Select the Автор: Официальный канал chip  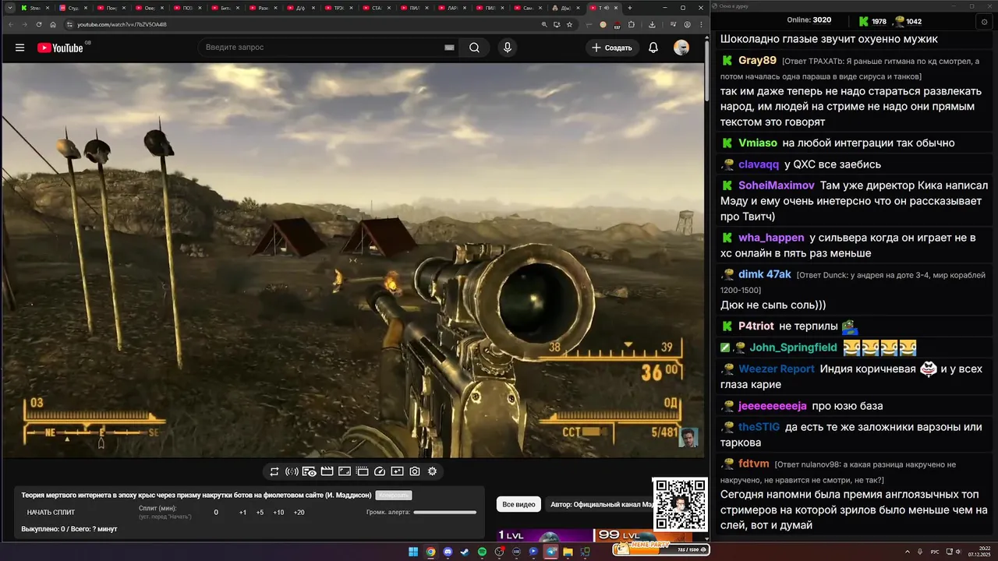pyautogui.click(x=602, y=505)
